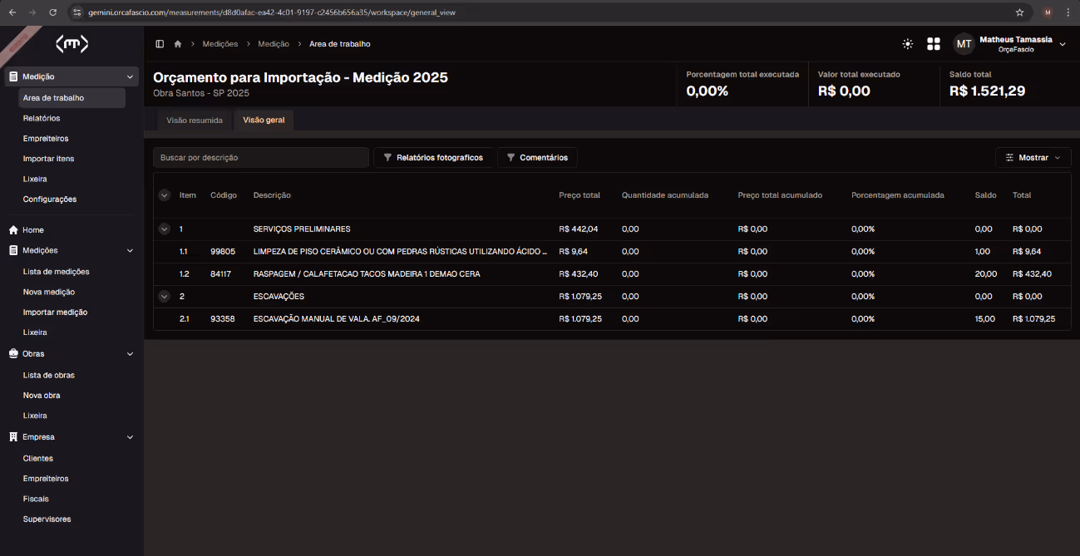Select row Escavação Manual de Vala
Viewport: 1080px width, 556px height.
click(612, 319)
